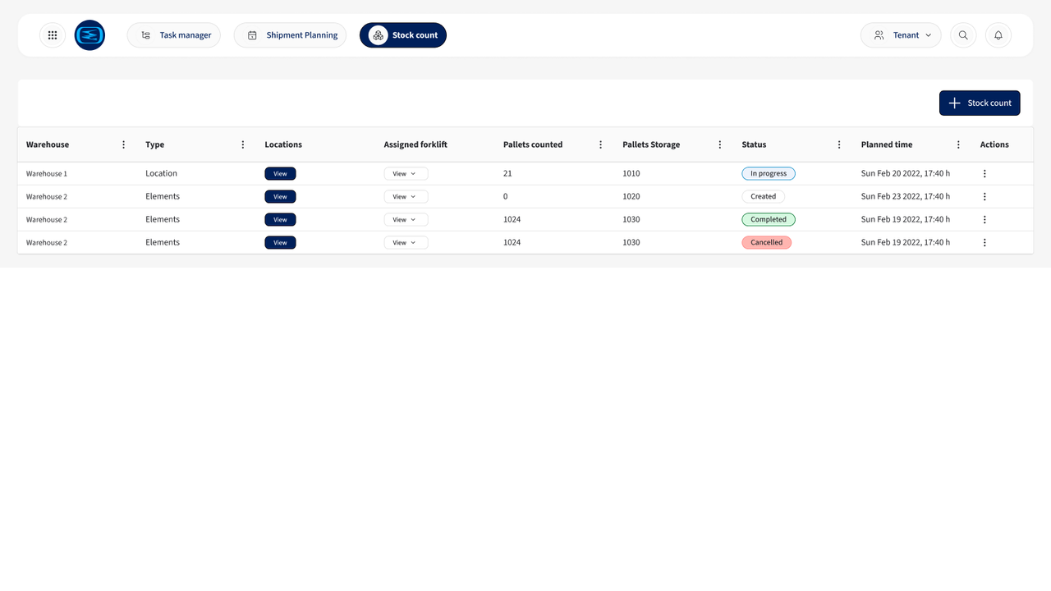Expand assigned forklift View dropdown for Warehouse 1

point(406,173)
